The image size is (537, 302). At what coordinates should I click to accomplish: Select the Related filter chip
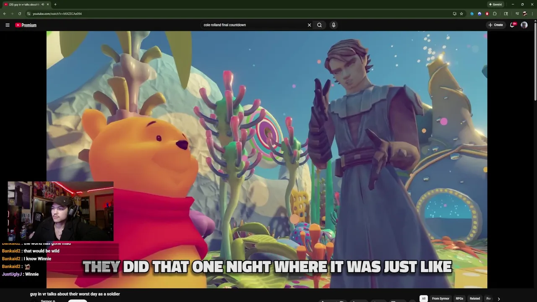point(475,299)
